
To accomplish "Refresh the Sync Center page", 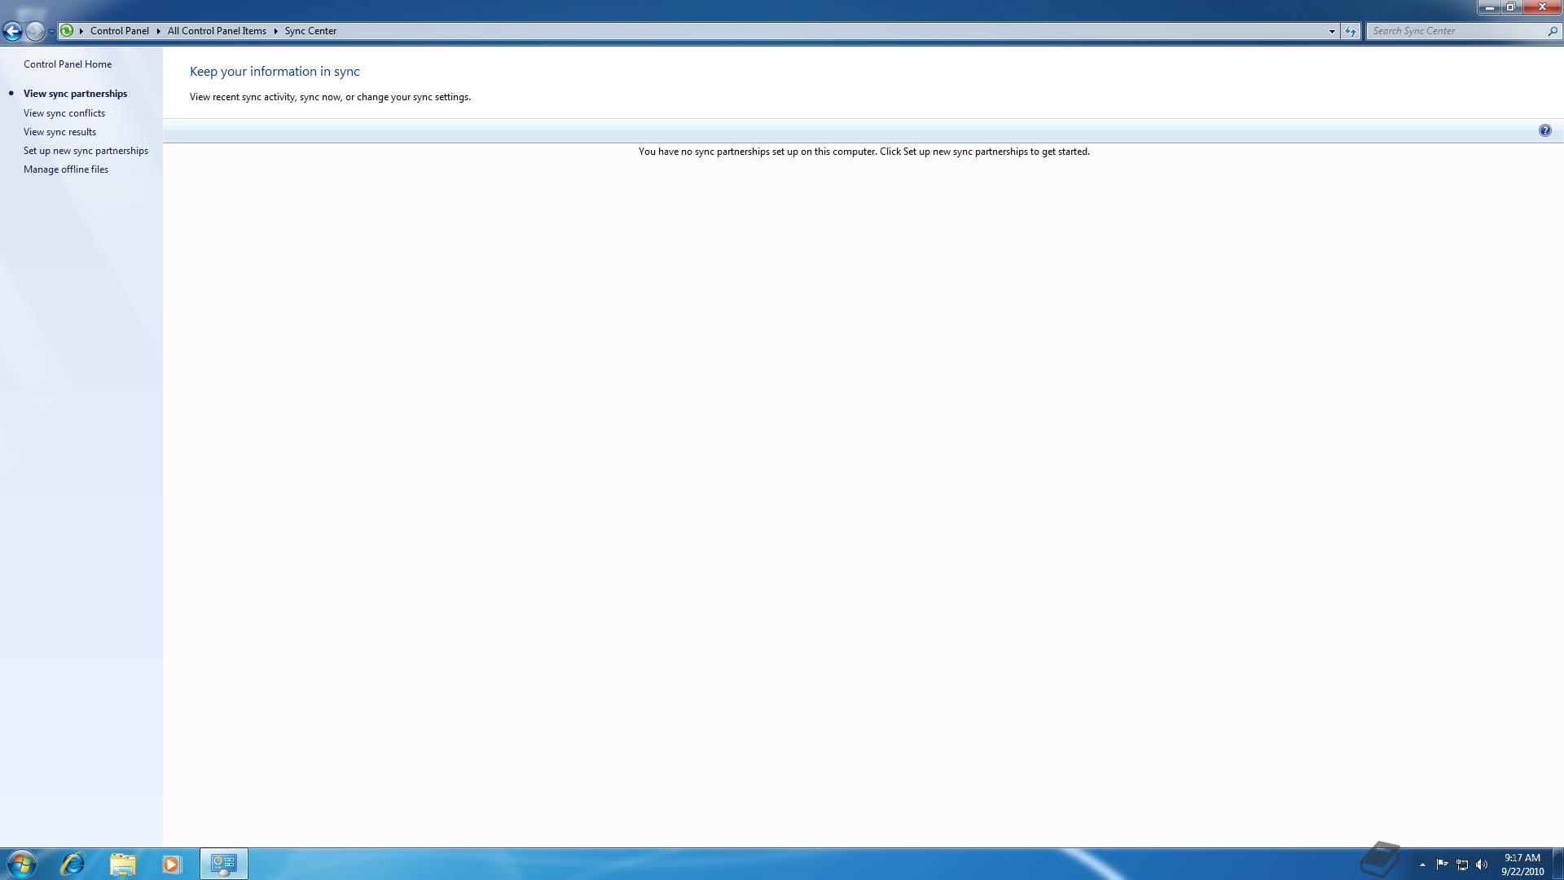I will point(1351,31).
